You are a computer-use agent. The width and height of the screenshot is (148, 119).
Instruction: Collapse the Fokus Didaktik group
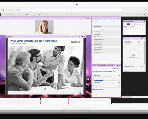(93, 37)
